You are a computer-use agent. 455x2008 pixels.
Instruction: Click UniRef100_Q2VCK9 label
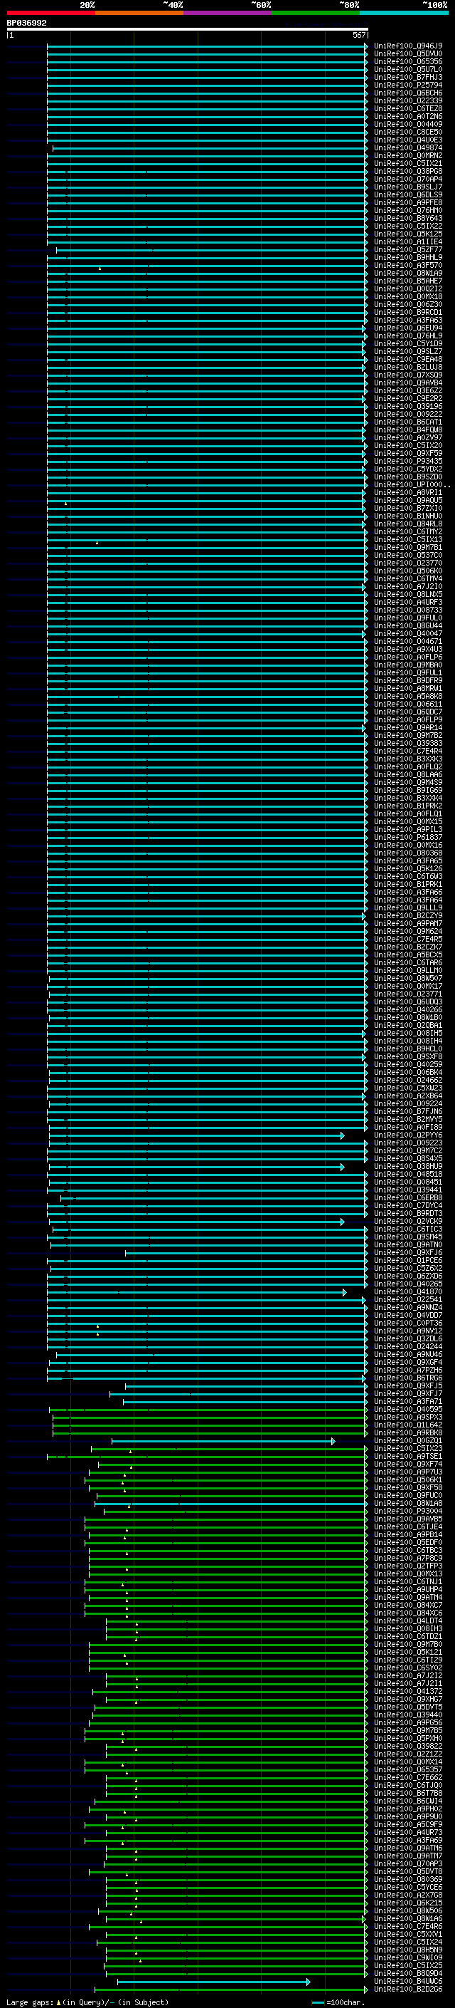[x=408, y=1221]
